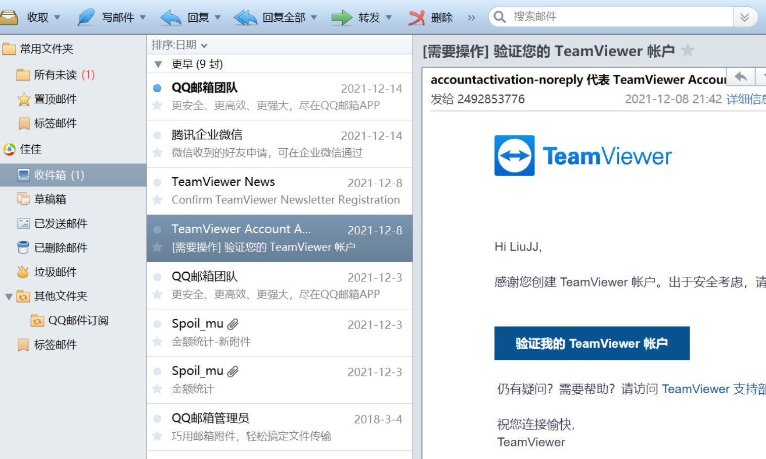Click the 回复全部 label

click(x=284, y=18)
